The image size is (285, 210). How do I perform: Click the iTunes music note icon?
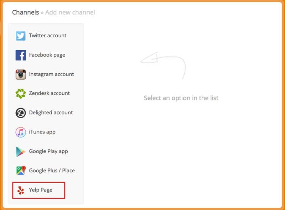click(x=21, y=132)
